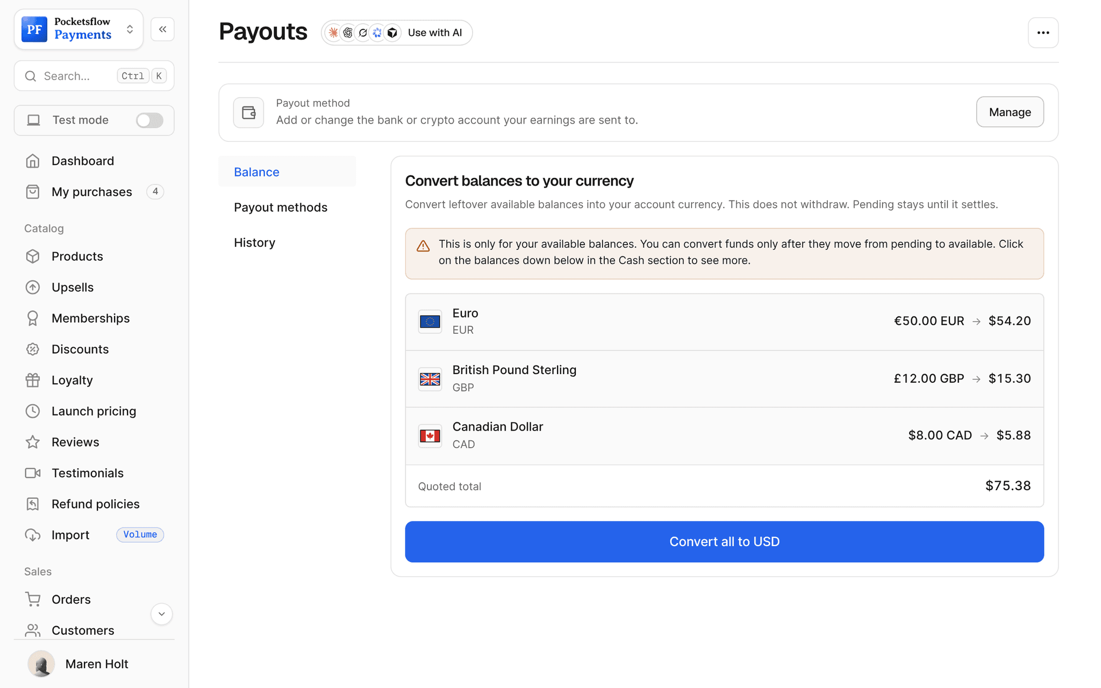Open Loyalty from sidebar
1101x688 pixels.
[x=72, y=380]
